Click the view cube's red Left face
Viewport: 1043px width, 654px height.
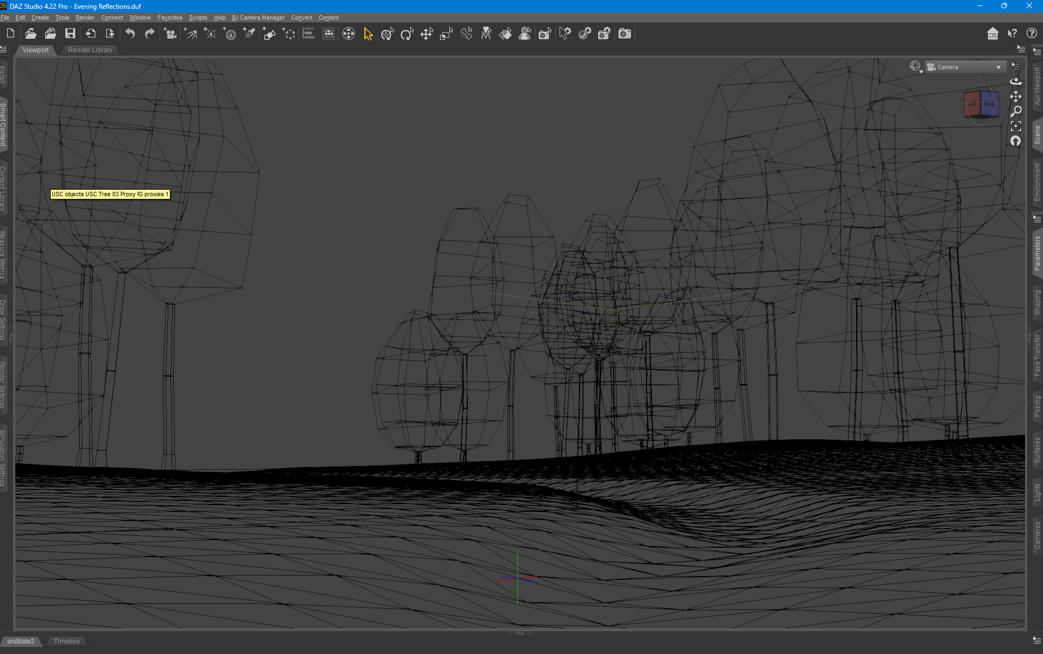pyautogui.click(x=972, y=104)
